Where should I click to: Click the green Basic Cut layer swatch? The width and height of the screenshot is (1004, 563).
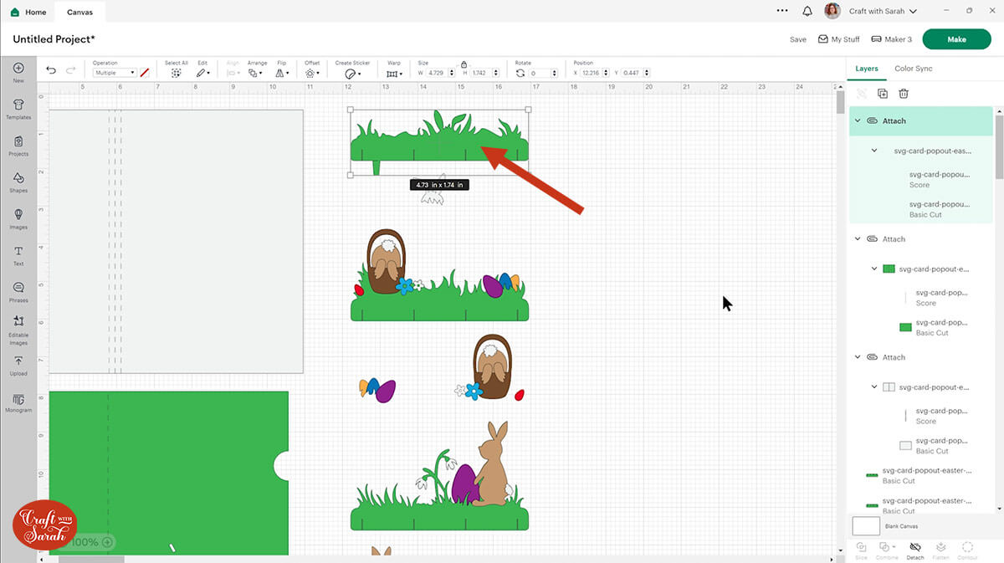coord(905,327)
